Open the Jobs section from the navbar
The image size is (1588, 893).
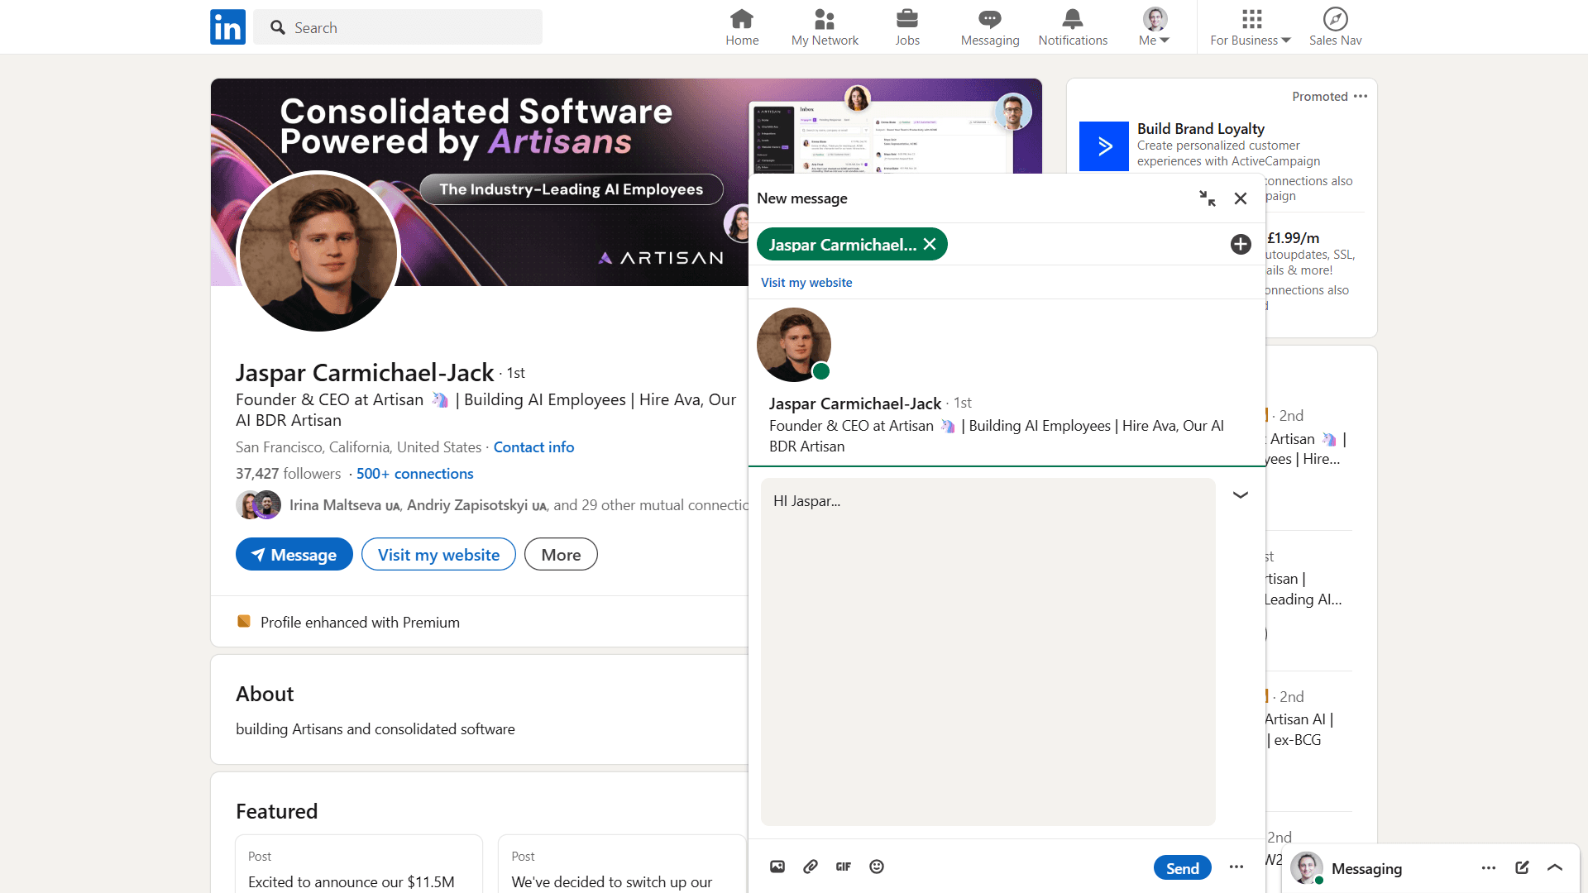click(x=907, y=26)
